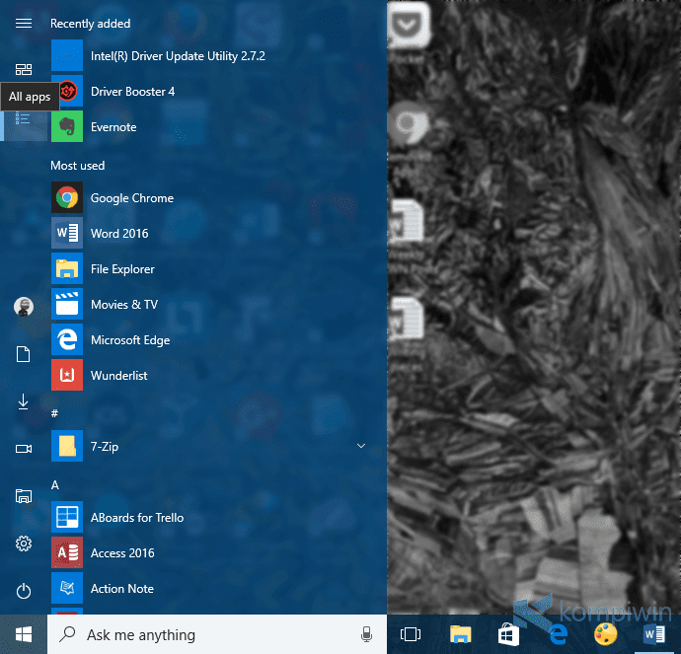Open Documents folder from sidebar

point(24,354)
